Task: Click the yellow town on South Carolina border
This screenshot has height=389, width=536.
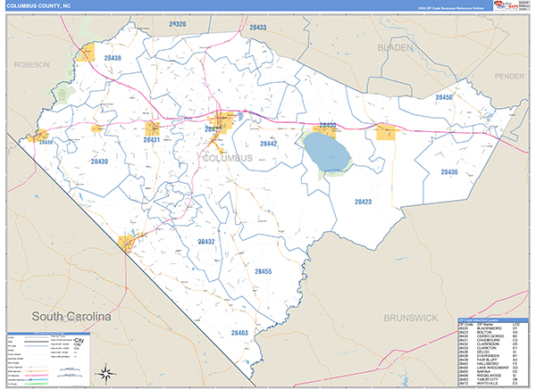Action: [128, 241]
